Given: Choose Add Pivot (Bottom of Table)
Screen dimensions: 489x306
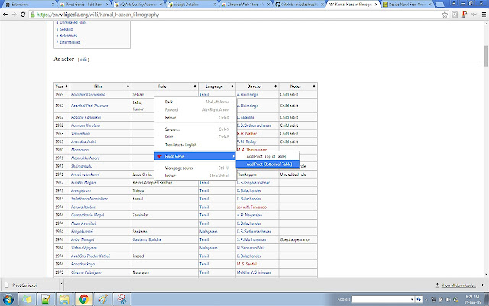Looking at the screenshot, I should (x=269, y=164).
